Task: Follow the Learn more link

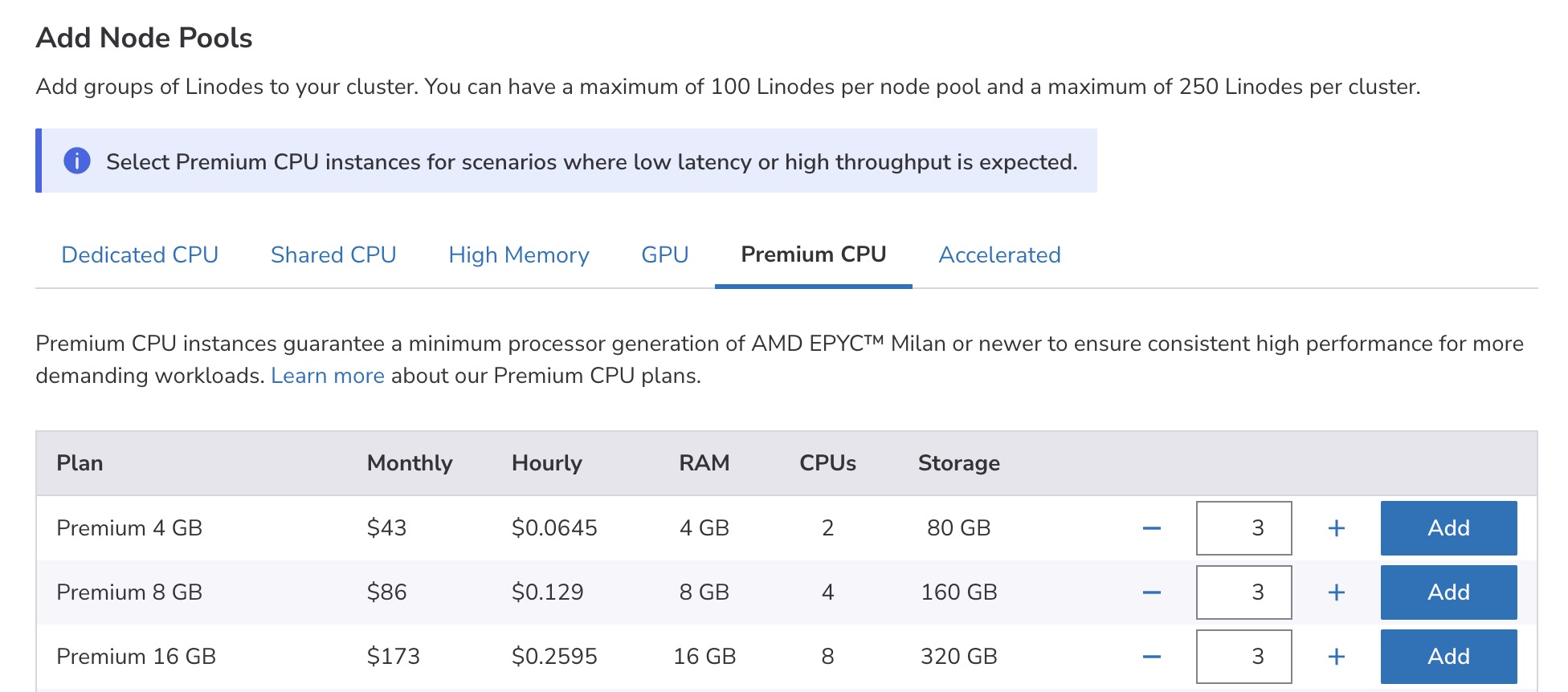Action: coord(328,376)
